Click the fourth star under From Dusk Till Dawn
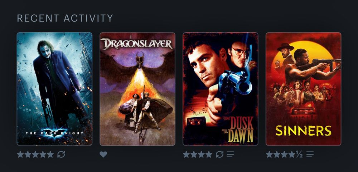 point(209,154)
